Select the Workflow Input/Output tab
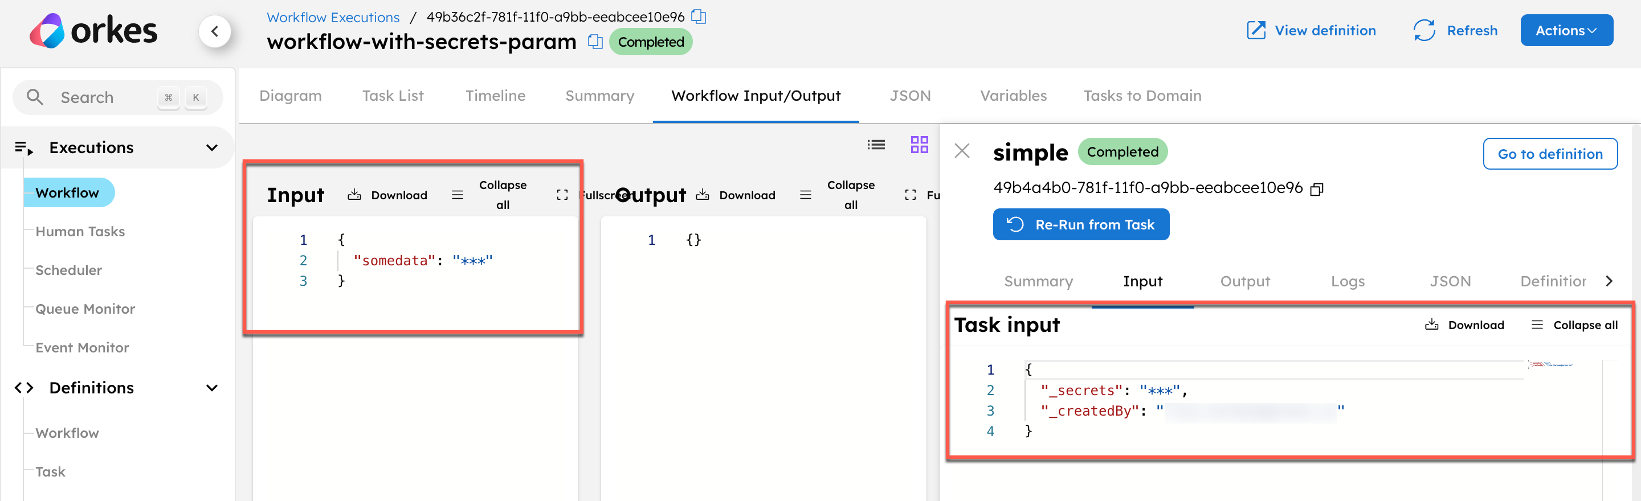 pos(756,96)
